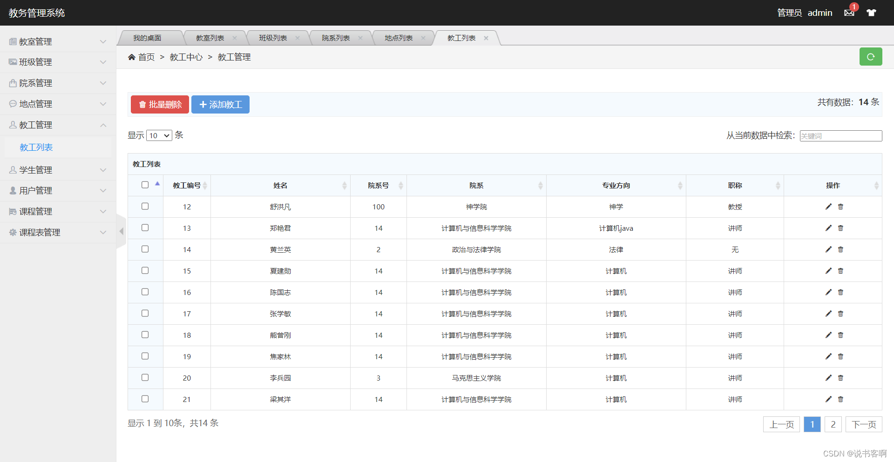The width and height of the screenshot is (894, 462).
Task: Expand the 学生管理 sidebar menu
Action: pyautogui.click(x=58, y=170)
